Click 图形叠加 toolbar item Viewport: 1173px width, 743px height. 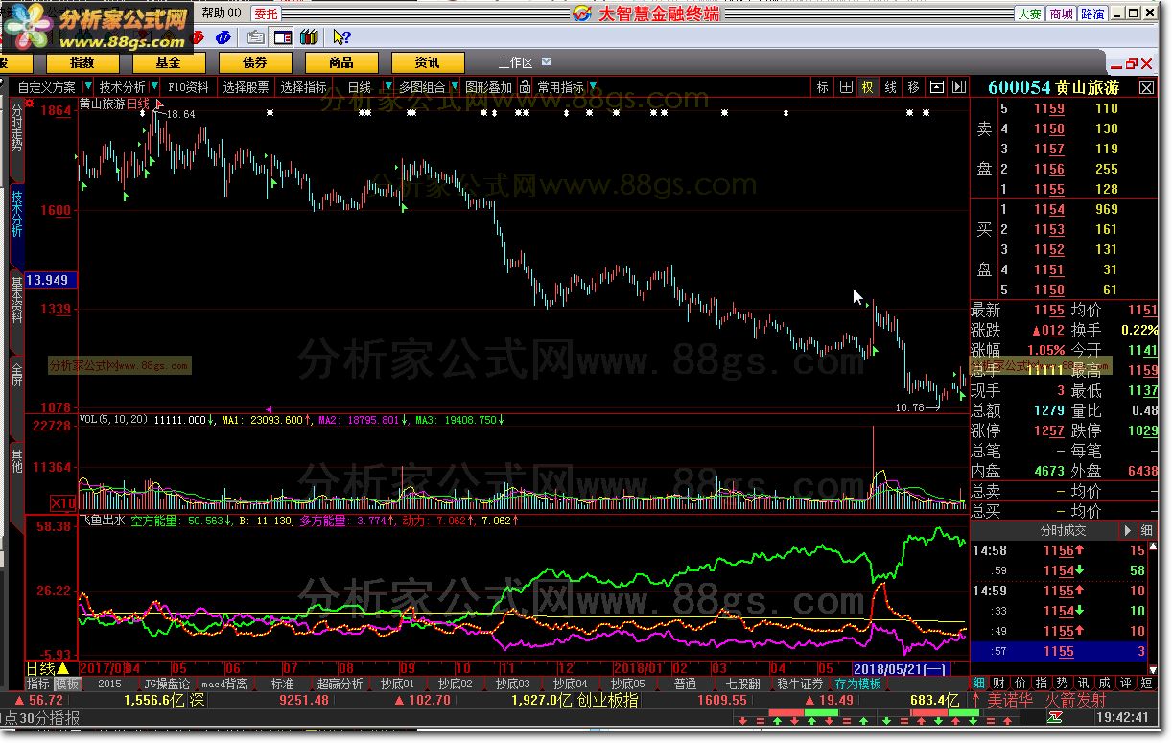489,87
